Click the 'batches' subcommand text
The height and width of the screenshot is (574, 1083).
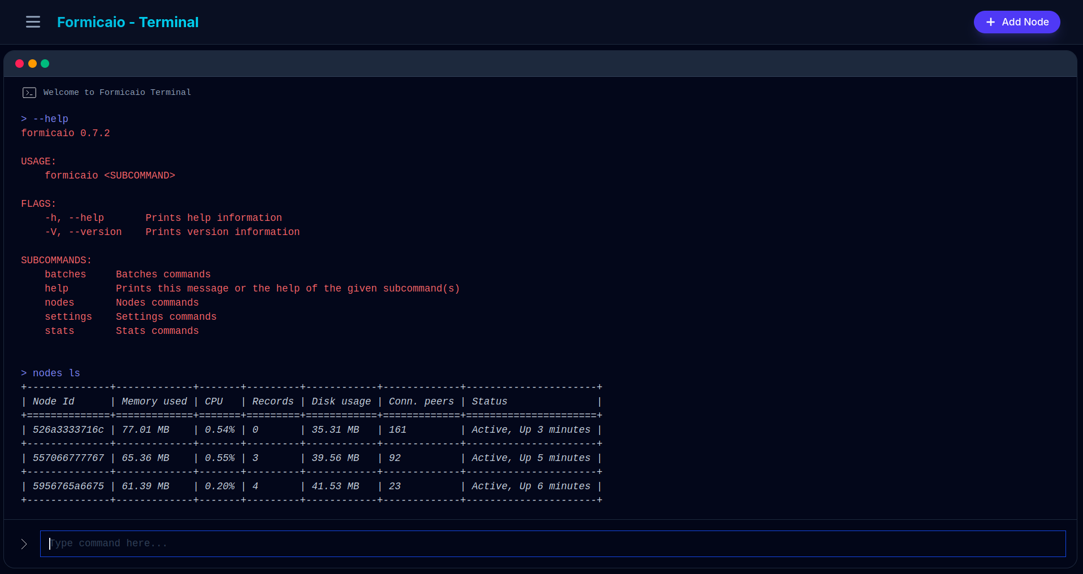coord(66,274)
